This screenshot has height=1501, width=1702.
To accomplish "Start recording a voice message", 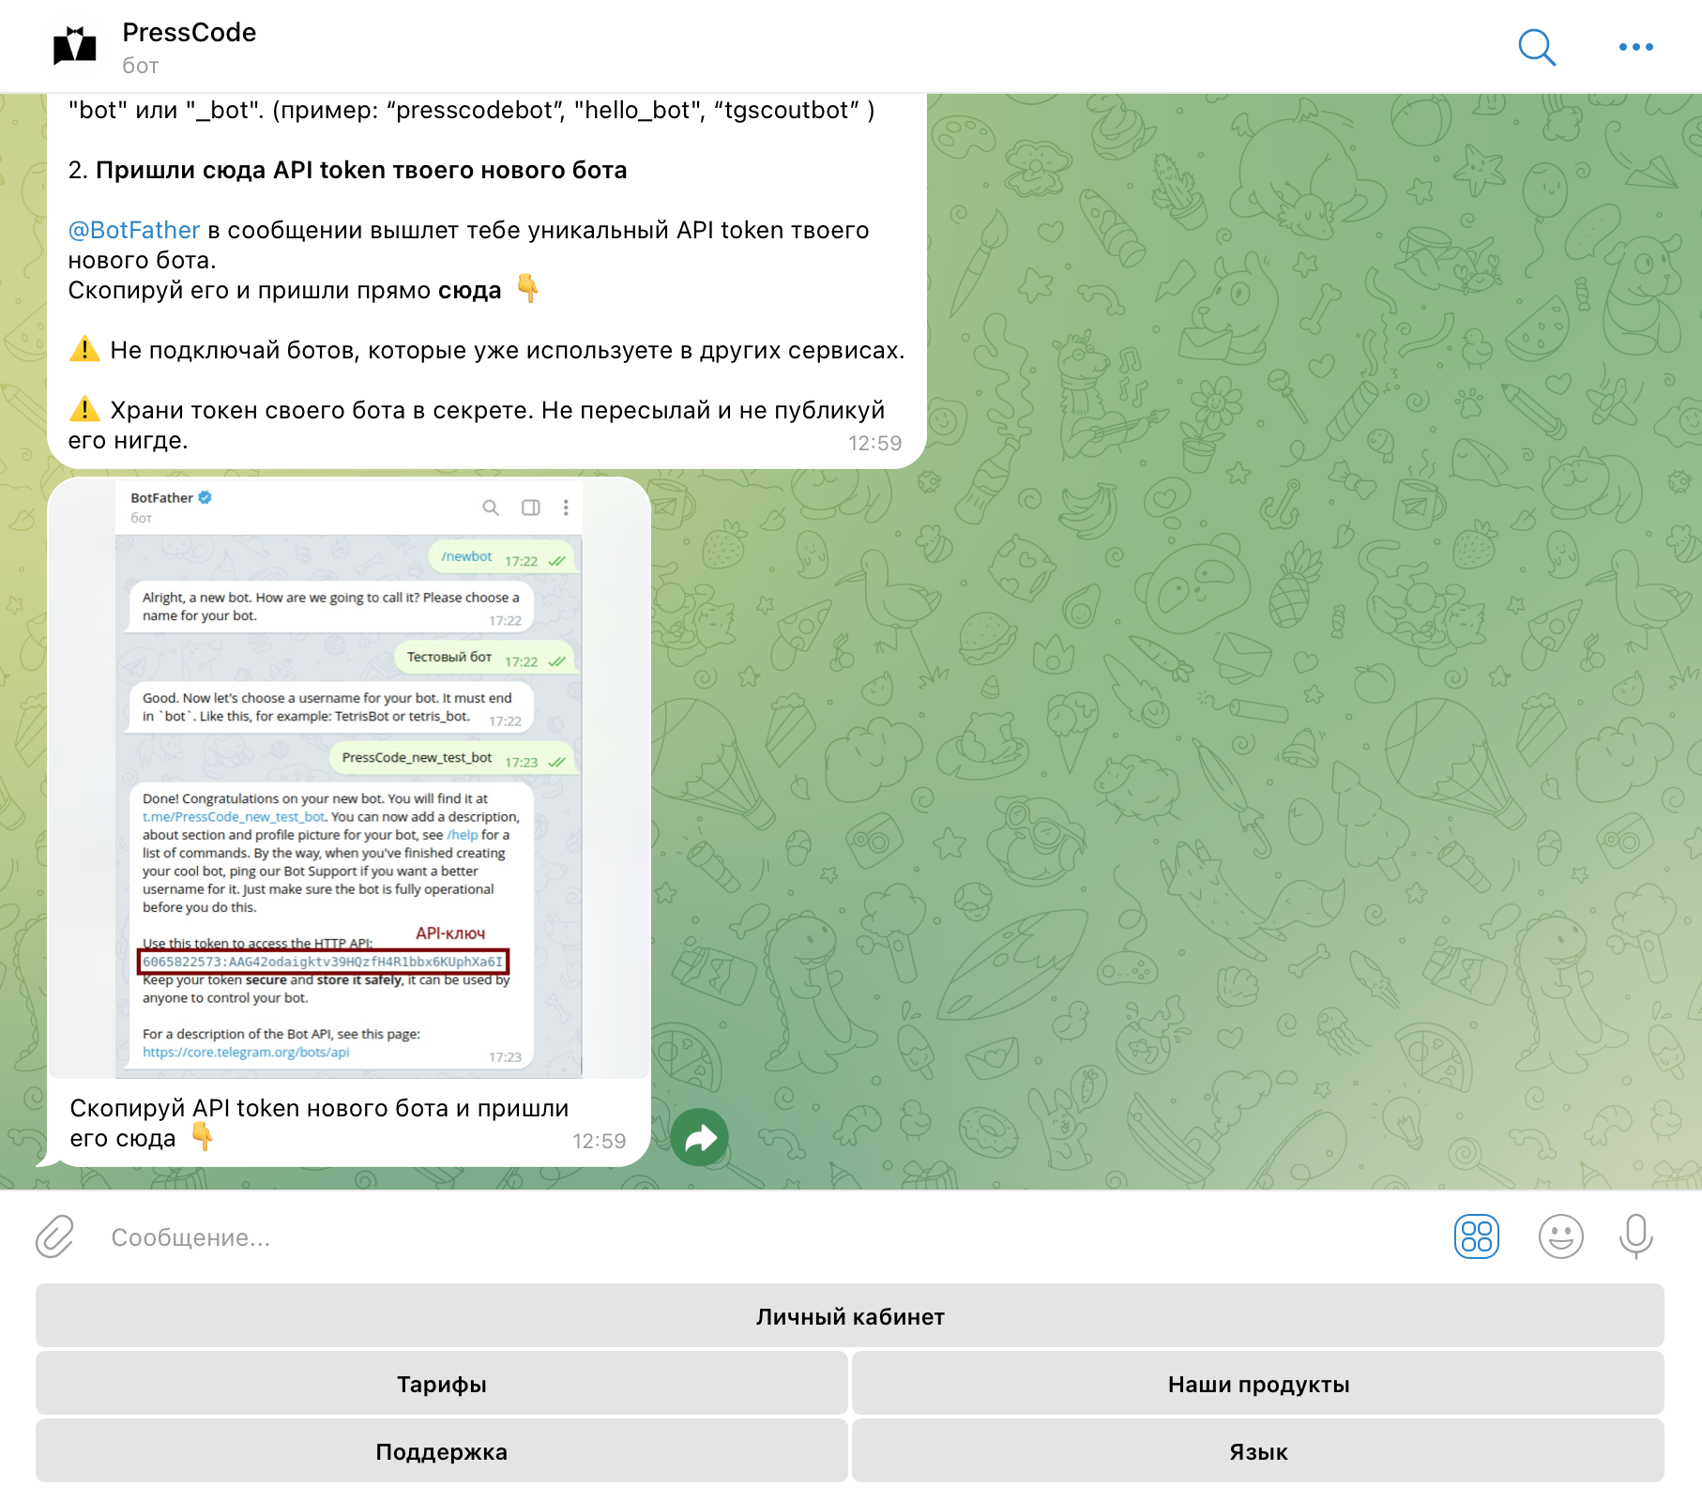I will (x=1636, y=1237).
